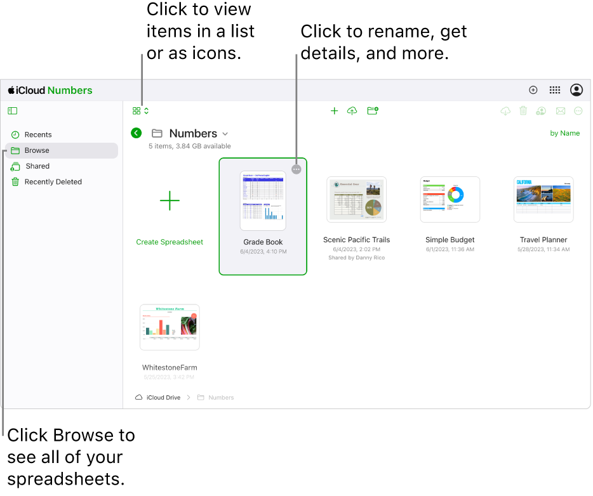Viewport: 593px width, 496px height.
Task: Open Grade Book More ellipsis button
Action: click(296, 169)
